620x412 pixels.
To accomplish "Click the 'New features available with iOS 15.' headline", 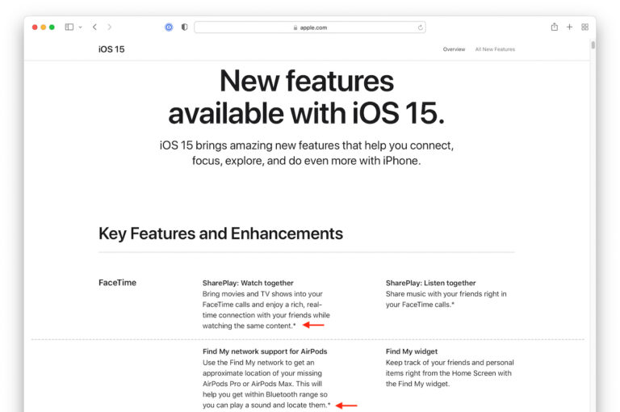I will (307, 97).
